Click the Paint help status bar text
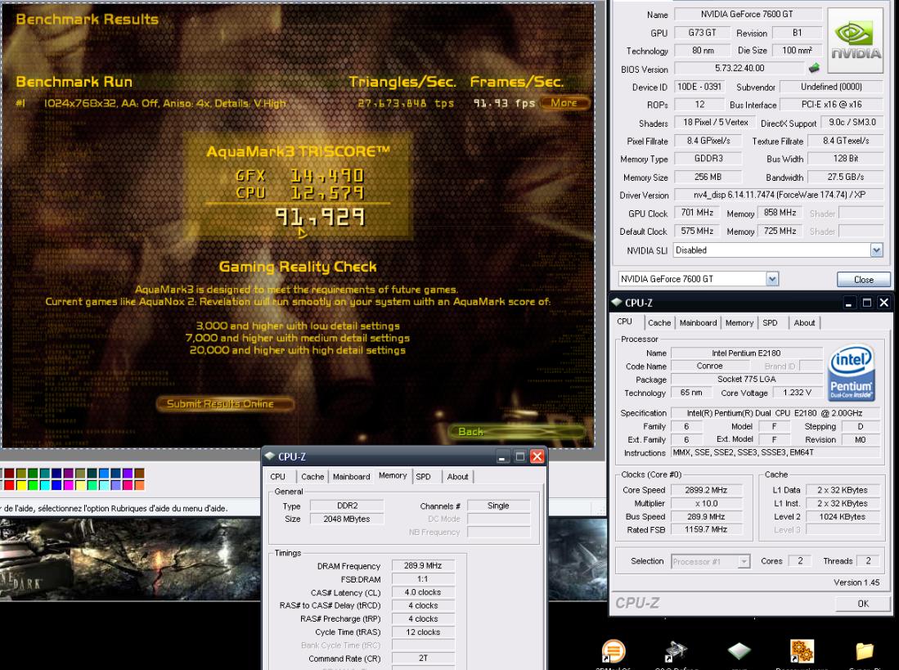 tap(115, 508)
